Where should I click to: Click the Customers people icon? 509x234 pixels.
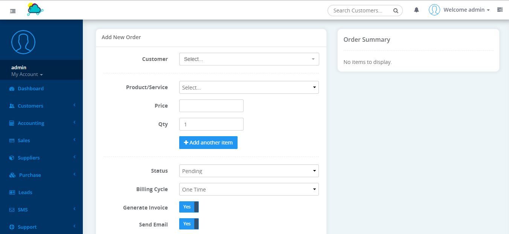tap(12, 106)
